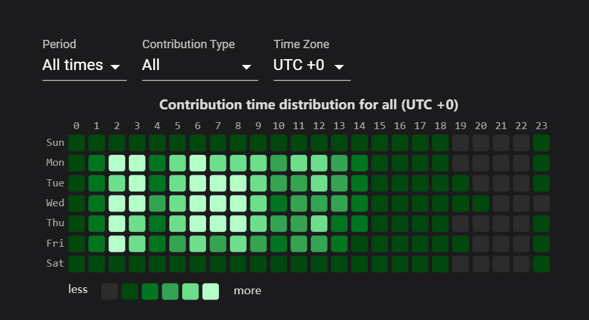Screen dimensions: 589x320
Task: Expand the Contribution Type dropdown
Action: [200, 66]
